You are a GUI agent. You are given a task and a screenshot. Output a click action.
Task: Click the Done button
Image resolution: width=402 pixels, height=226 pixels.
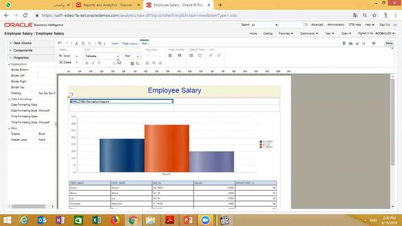(389, 43)
